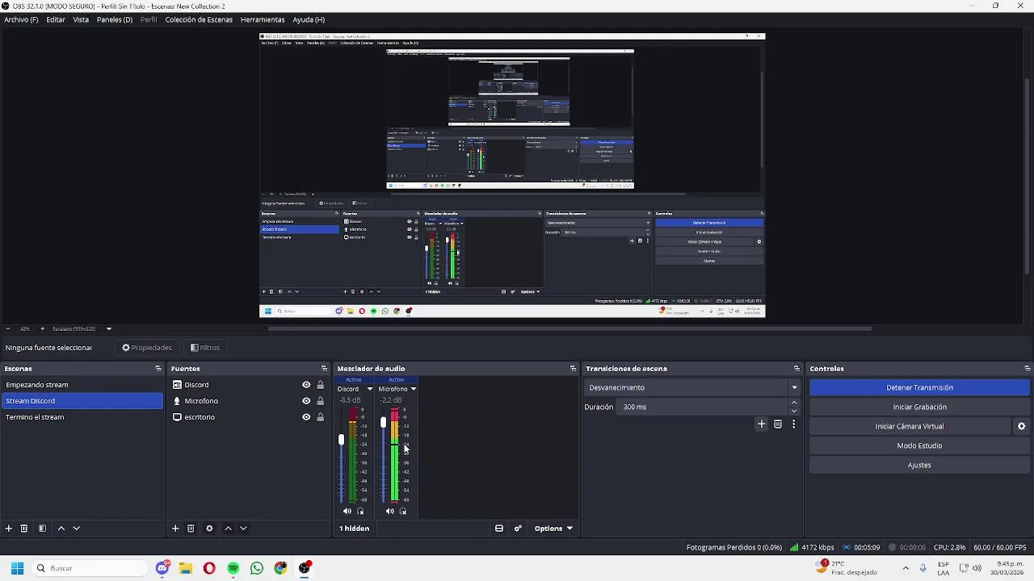Hide the Microfono source using its eye

pos(306,401)
